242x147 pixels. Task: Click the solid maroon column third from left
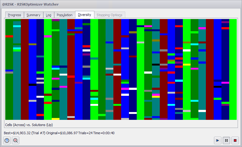coord(25,69)
